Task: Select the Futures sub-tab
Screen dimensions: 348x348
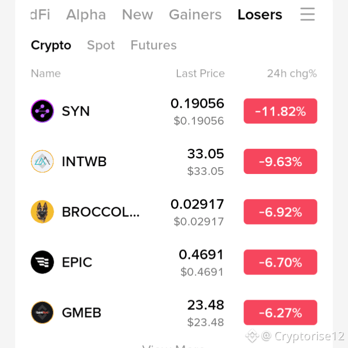Action: (154, 45)
